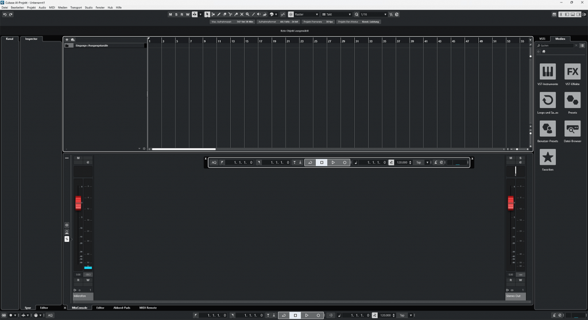
Task: Toggle global Write W automation in toolbar
Action: 188,14
